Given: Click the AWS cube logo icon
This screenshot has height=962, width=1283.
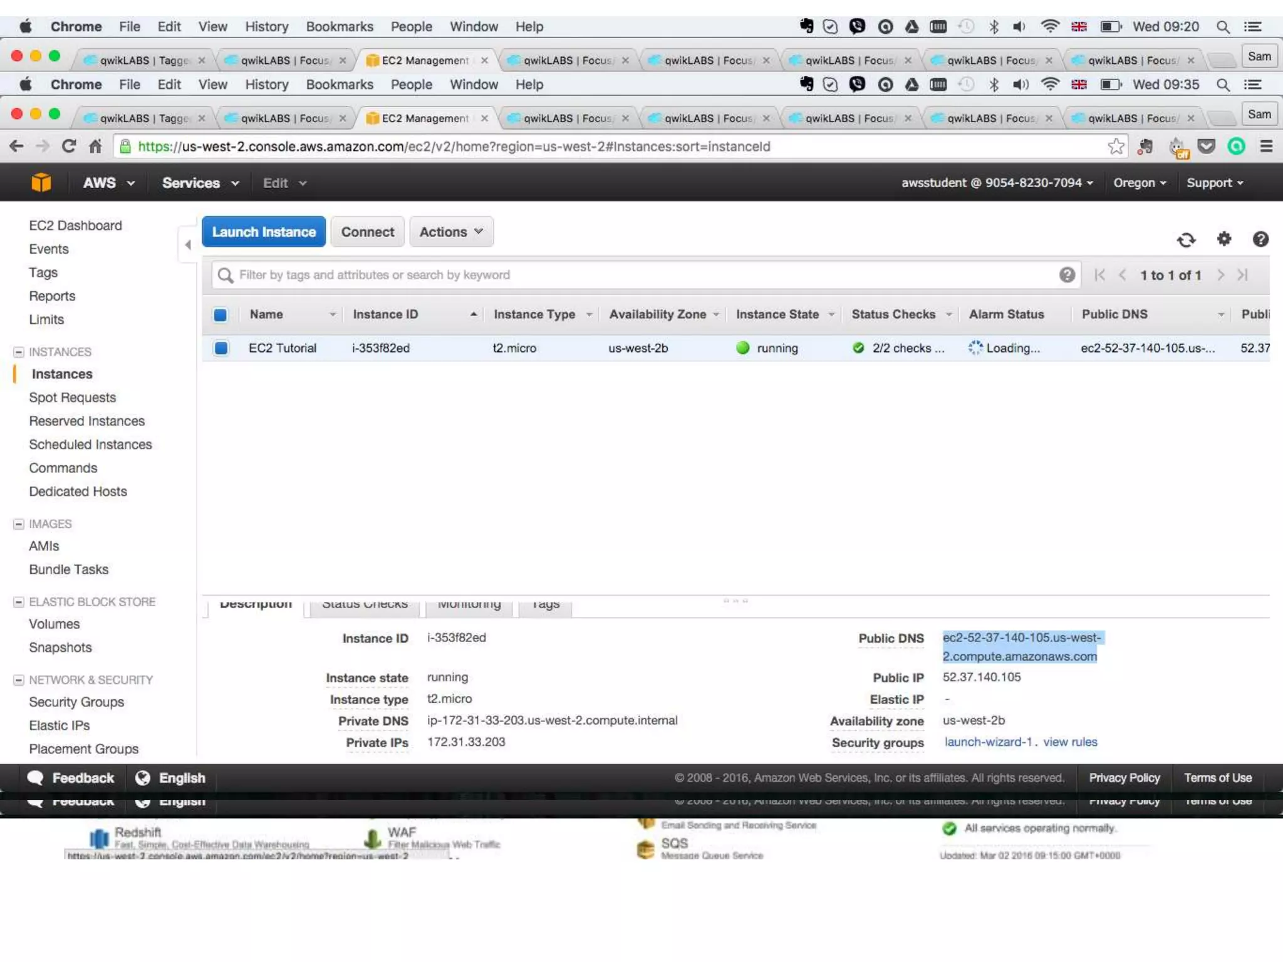Looking at the screenshot, I should 41,182.
